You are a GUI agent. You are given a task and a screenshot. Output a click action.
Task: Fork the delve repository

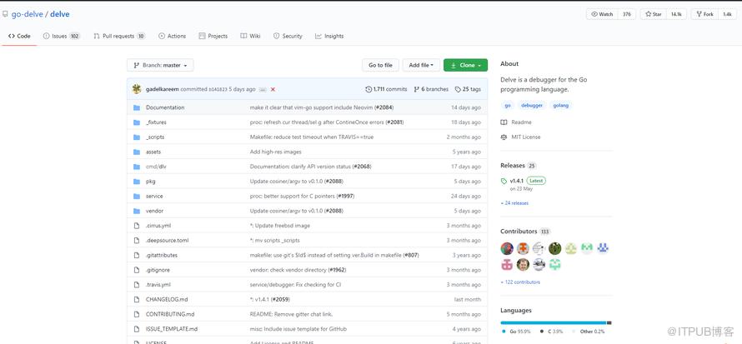pos(704,14)
